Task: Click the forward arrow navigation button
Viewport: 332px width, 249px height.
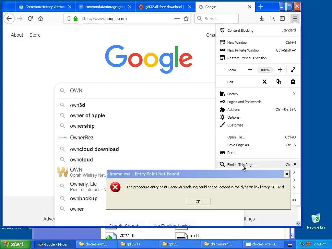Action: pos(20,18)
